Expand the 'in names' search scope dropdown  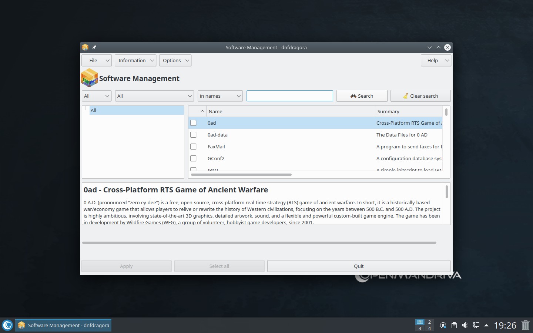[220, 96]
